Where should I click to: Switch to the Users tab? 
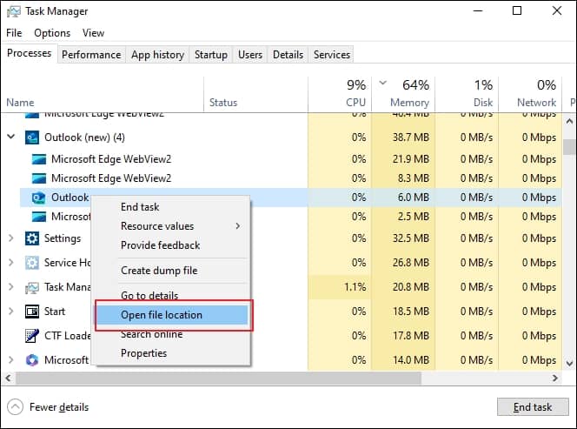click(250, 55)
